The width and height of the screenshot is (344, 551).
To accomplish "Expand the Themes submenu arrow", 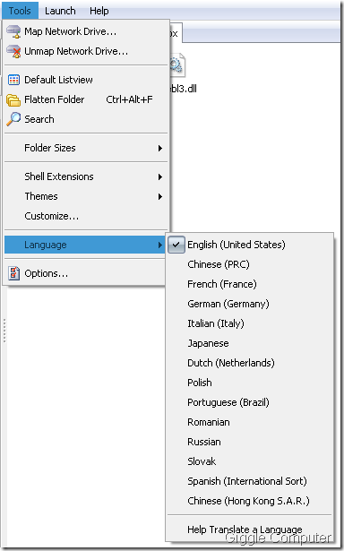I will tap(159, 196).
